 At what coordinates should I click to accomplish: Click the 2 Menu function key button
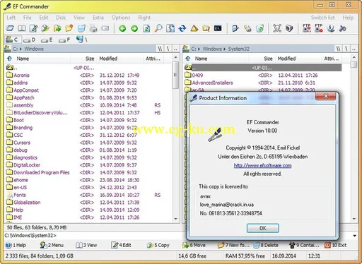tap(52, 245)
